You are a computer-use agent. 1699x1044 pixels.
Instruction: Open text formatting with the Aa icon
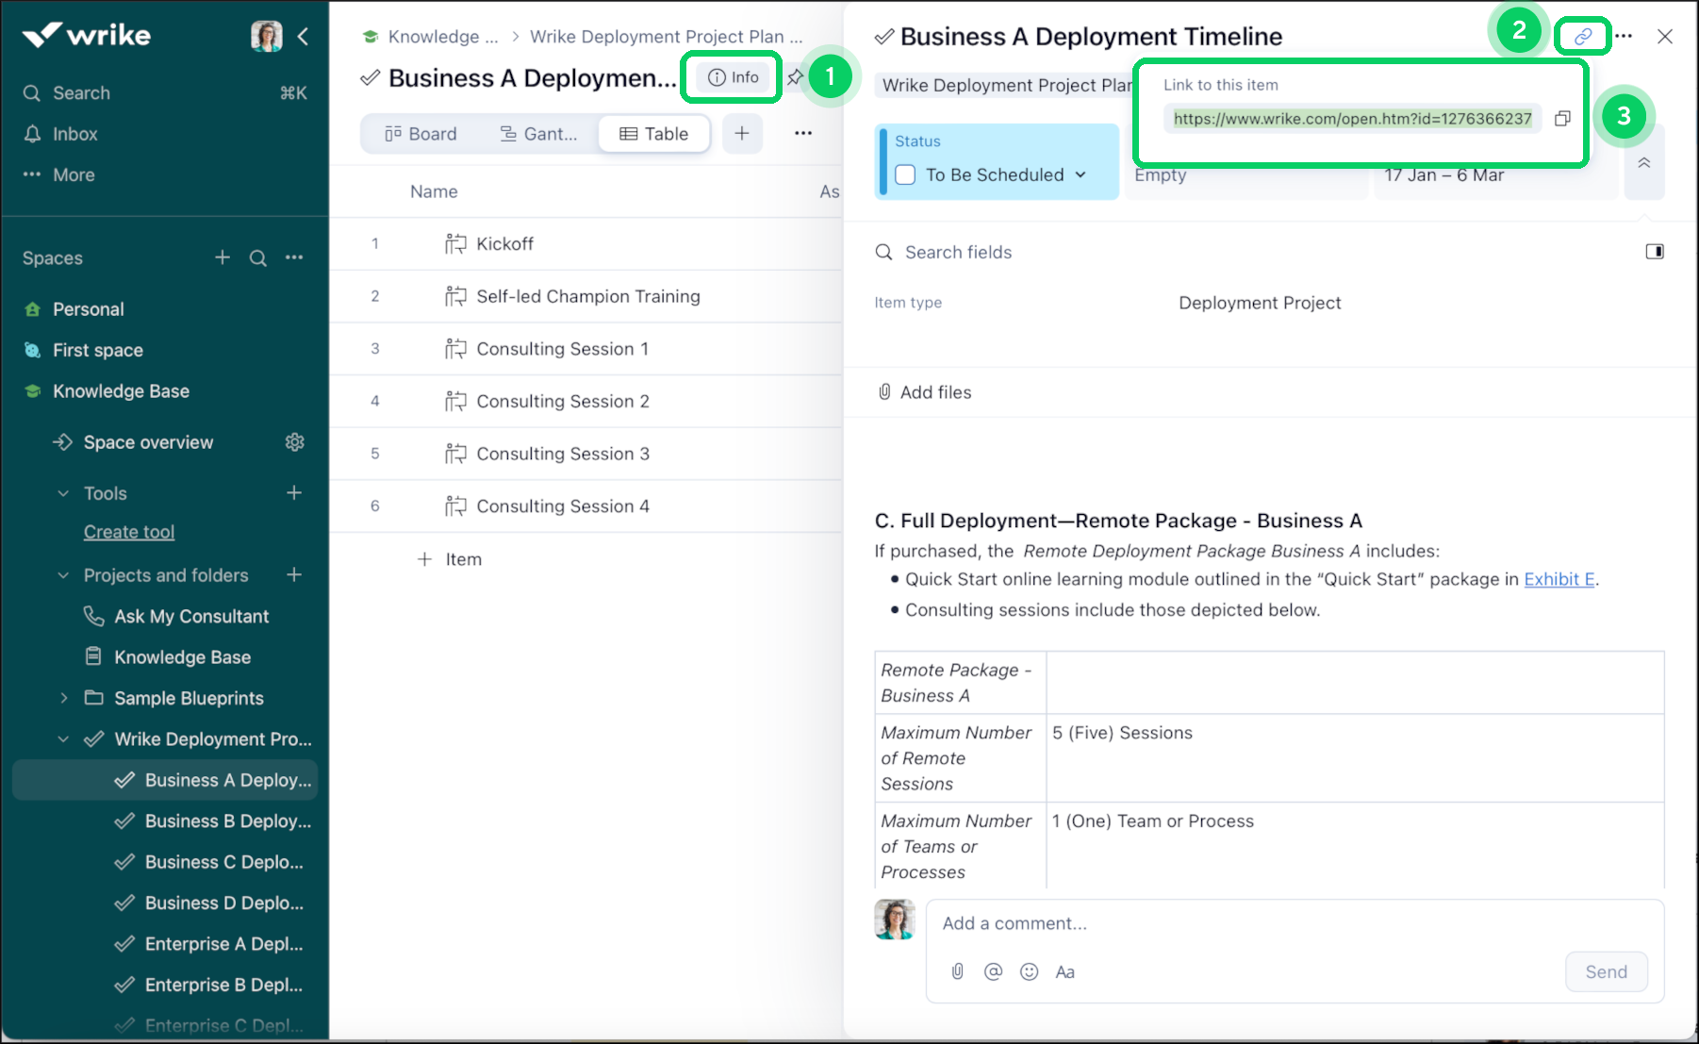coord(1065,971)
